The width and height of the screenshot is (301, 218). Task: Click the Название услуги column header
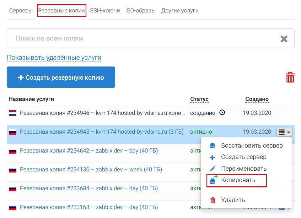pyautogui.click(x=31, y=99)
